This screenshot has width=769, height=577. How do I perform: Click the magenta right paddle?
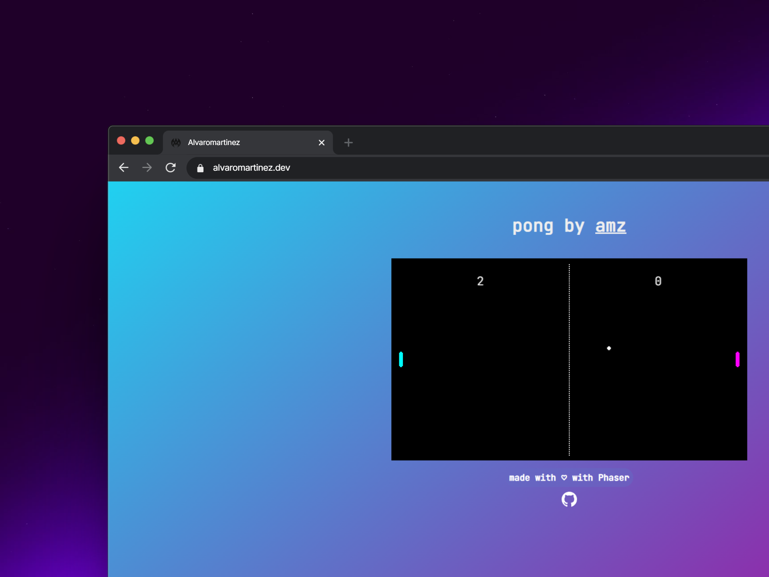click(737, 359)
